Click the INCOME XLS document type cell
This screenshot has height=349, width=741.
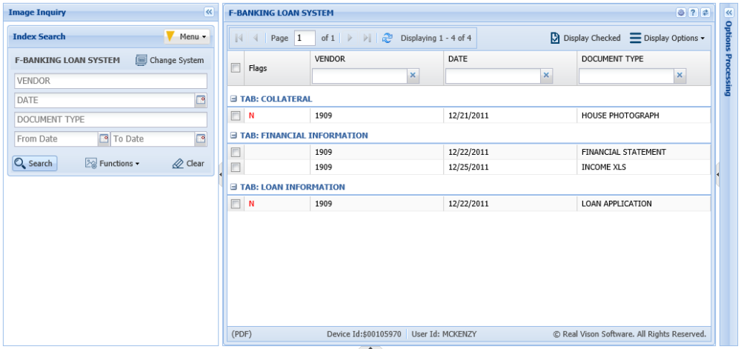(643, 167)
